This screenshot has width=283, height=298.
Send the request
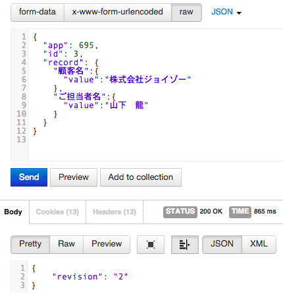(x=29, y=177)
